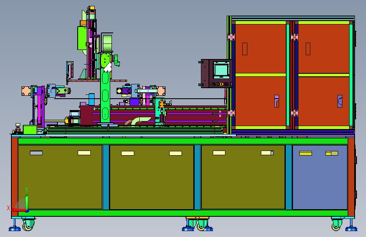This screenshot has width=366, height=237.
Task: Pick the yellow cap atop the vertical tower
Action: (92, 8)
